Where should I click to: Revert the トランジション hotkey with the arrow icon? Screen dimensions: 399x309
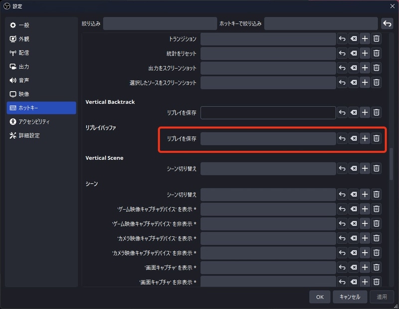[343, 38]
